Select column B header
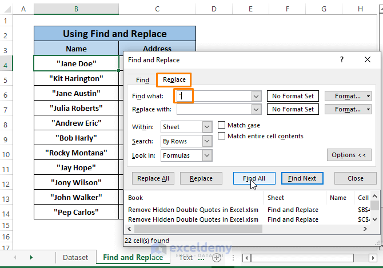383x268 pixels. [76, 9]
